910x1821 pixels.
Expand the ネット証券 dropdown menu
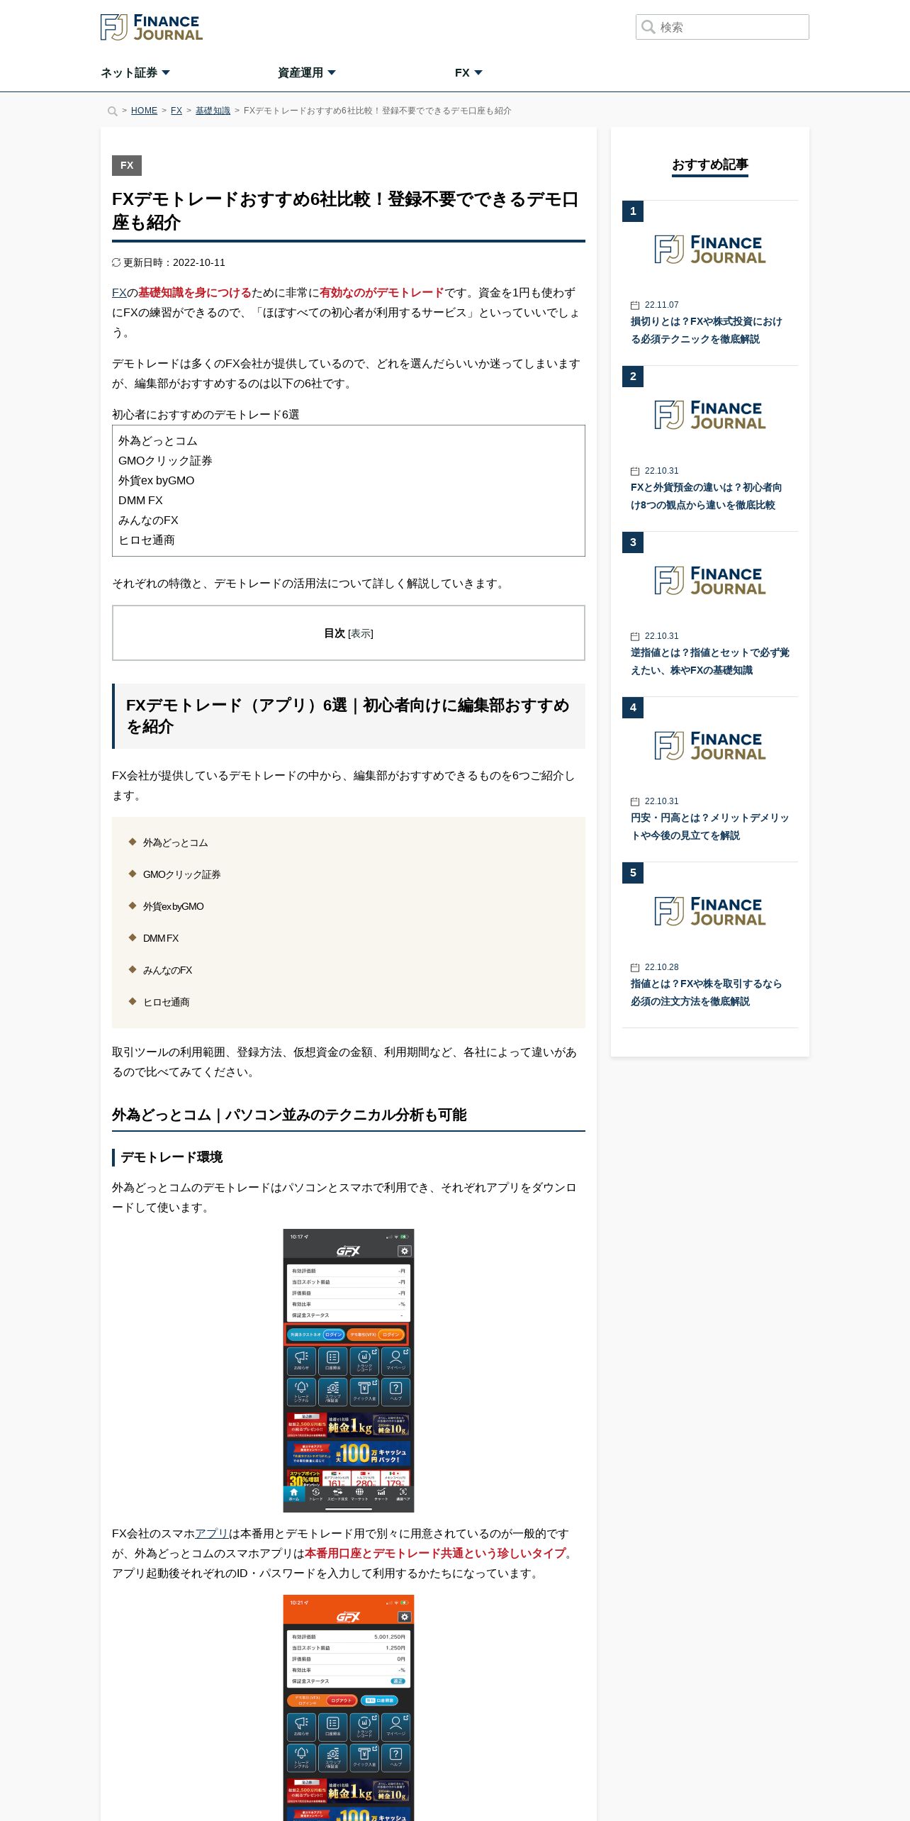pos(135,72)
